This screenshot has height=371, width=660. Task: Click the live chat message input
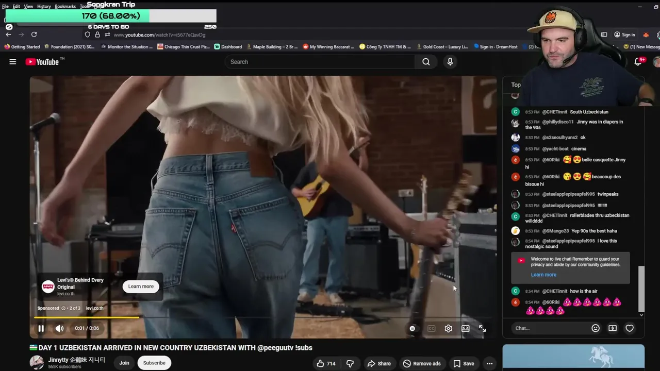click(550, 328)
